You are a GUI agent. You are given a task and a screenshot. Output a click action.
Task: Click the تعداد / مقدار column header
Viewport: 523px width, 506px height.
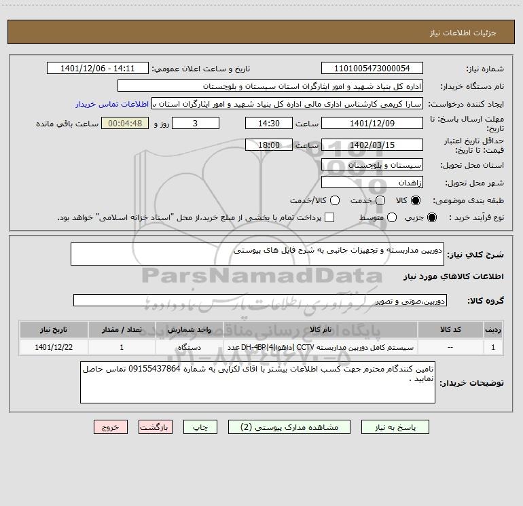click(122, 329)
